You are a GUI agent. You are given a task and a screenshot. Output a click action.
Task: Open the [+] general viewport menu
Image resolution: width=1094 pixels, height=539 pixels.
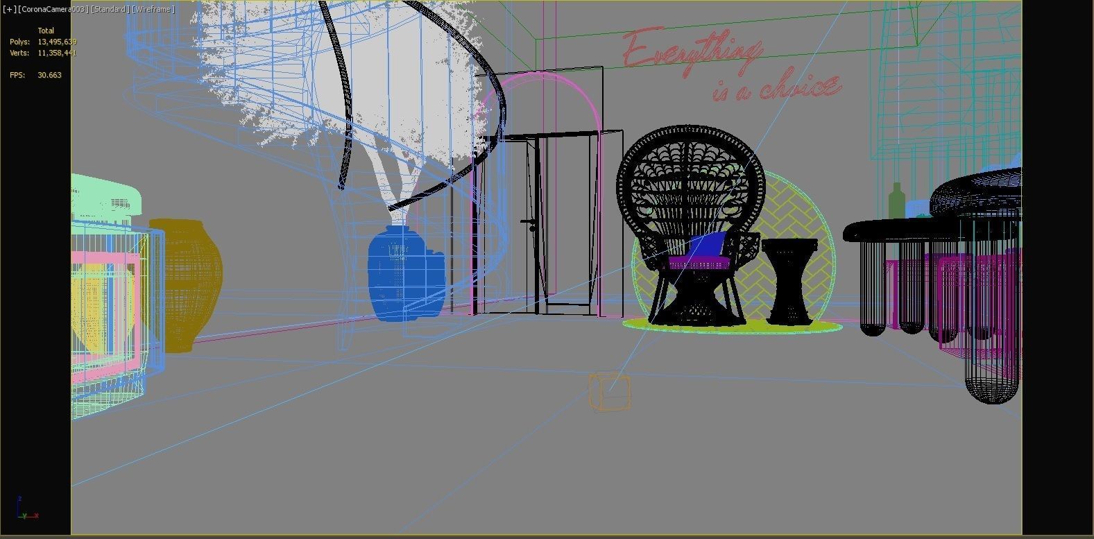tap(10, 9)
